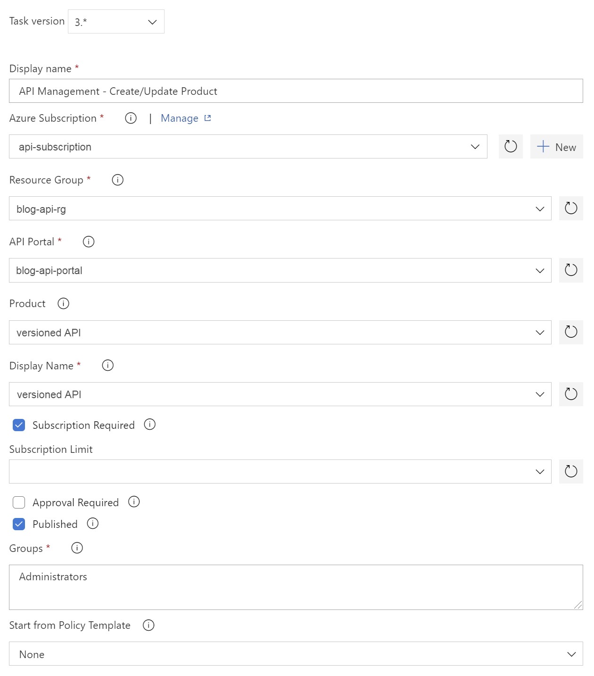The width and height of the screenshot is (594, 676).
Task: Refresh the Subscription Limit dropdown
Action: tap(571, 471)
